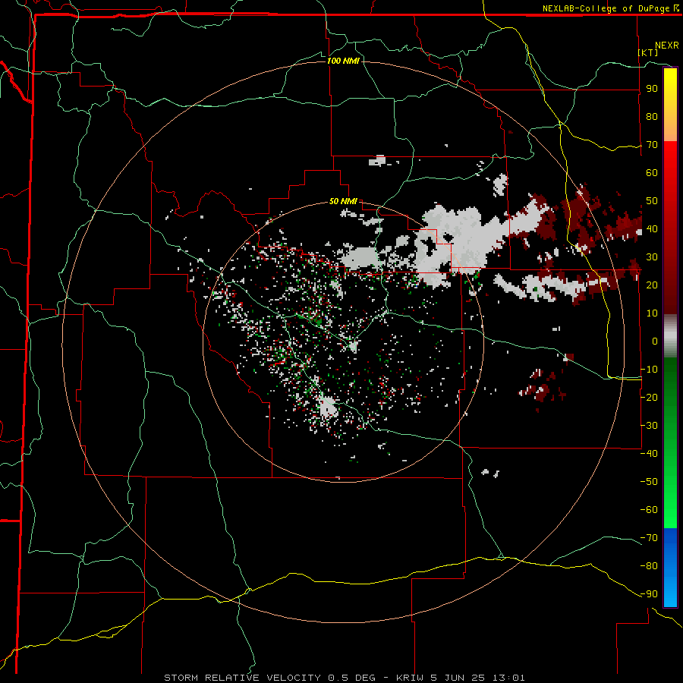The height and width of the screenshot is (683, 683).
Task: Click the 60 value on the velocity scale
Action: [652, 173]
